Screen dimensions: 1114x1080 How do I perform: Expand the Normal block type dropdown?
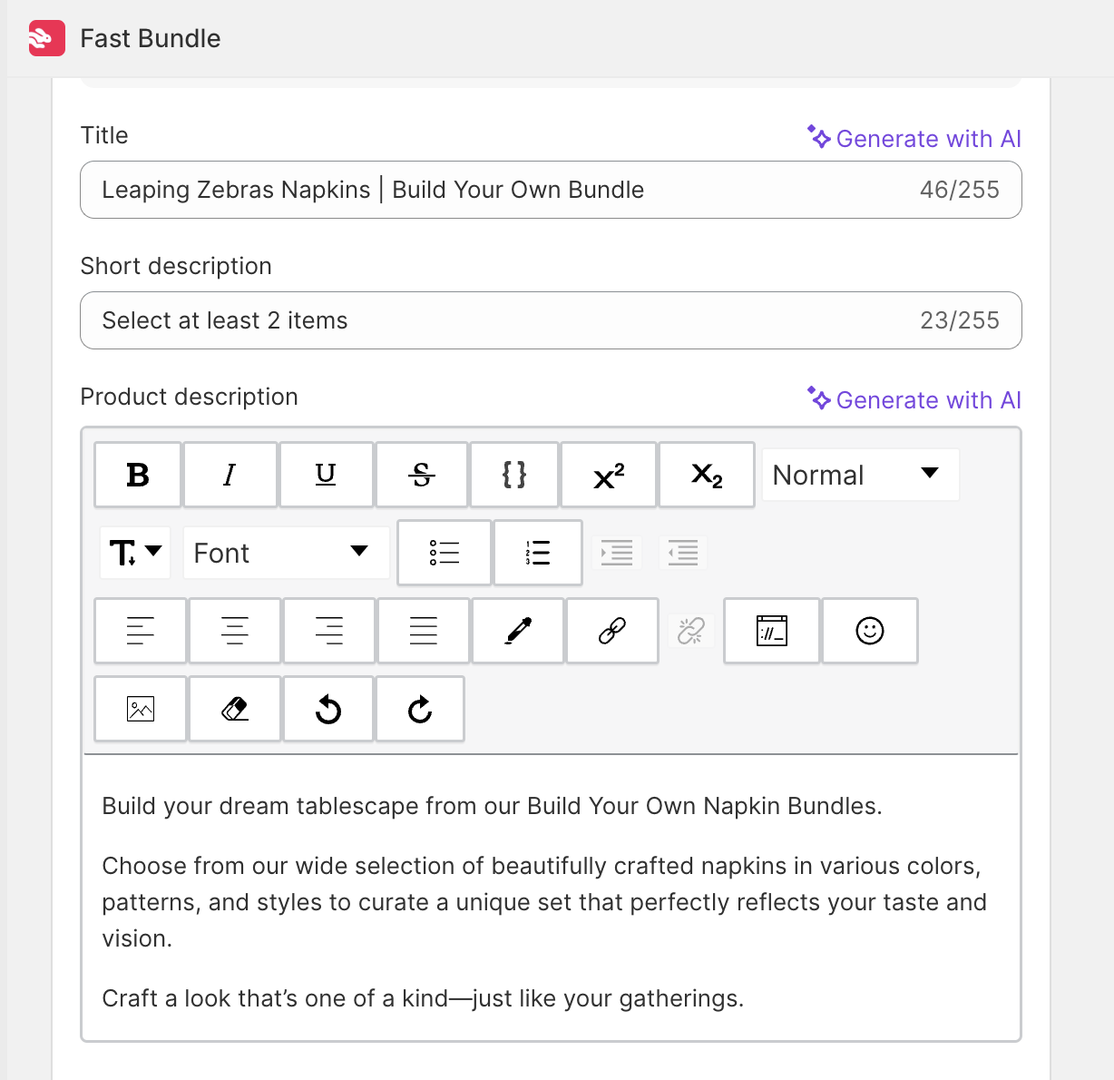point(859,475)
